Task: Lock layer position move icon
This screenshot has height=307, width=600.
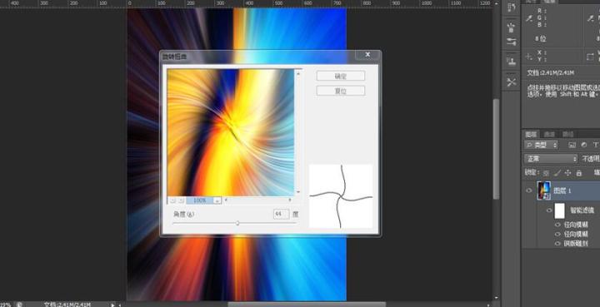Action: [x=567, y=173]
